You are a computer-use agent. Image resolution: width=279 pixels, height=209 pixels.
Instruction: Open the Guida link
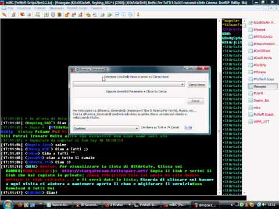(x=188, y=128)
